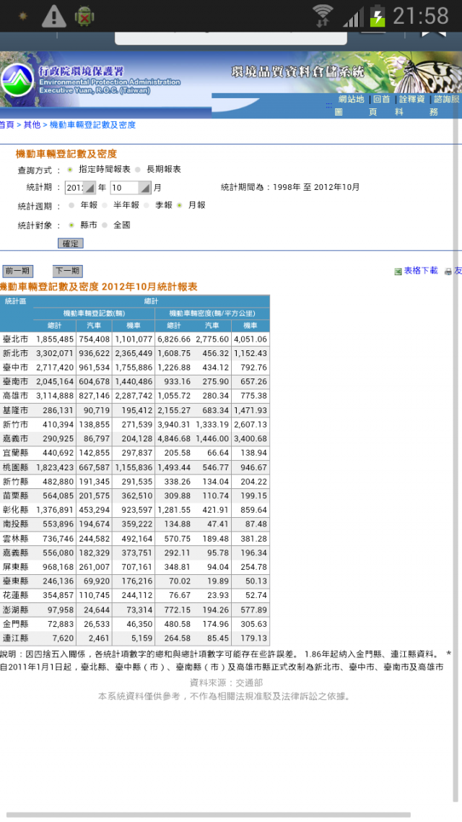Open the 網站地圖 menu link

click(351, 105)
